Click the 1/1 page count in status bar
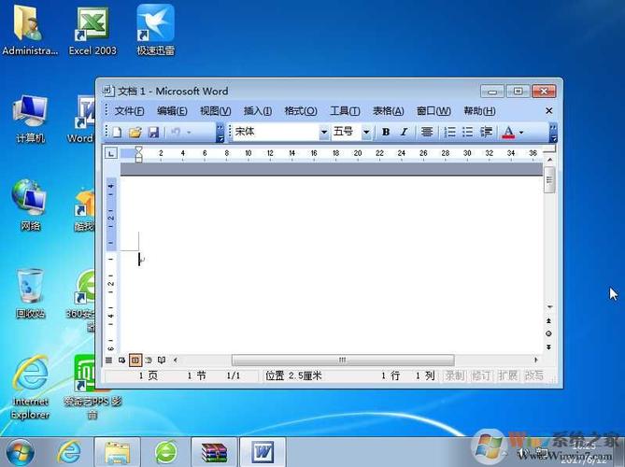 (234, 375)
